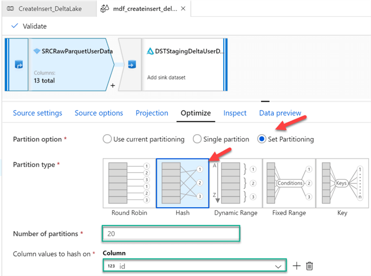
Task: Select the SRCRawParquetUserData source node
Action: pos(59,64)
